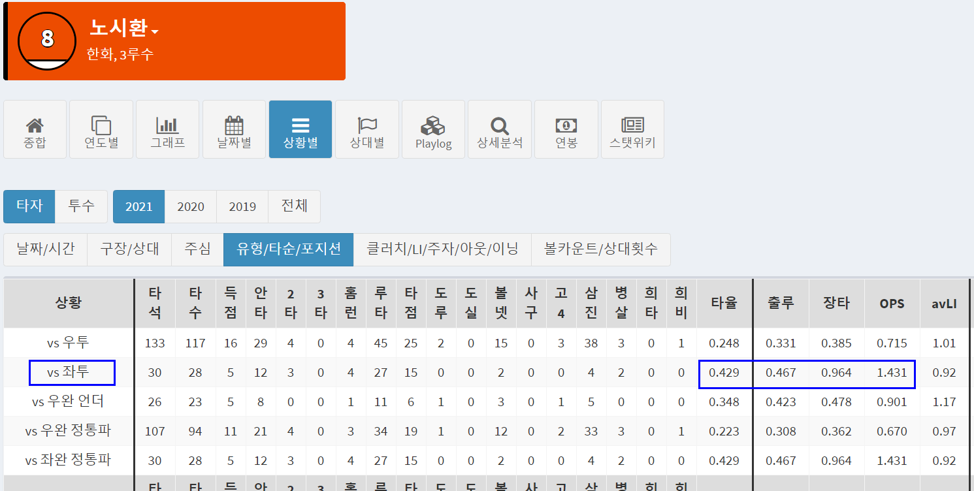Viewport: 974px width, 491px height.
Task: Open the 상세분석 magnifier icon tab
Action: (500, 129)
